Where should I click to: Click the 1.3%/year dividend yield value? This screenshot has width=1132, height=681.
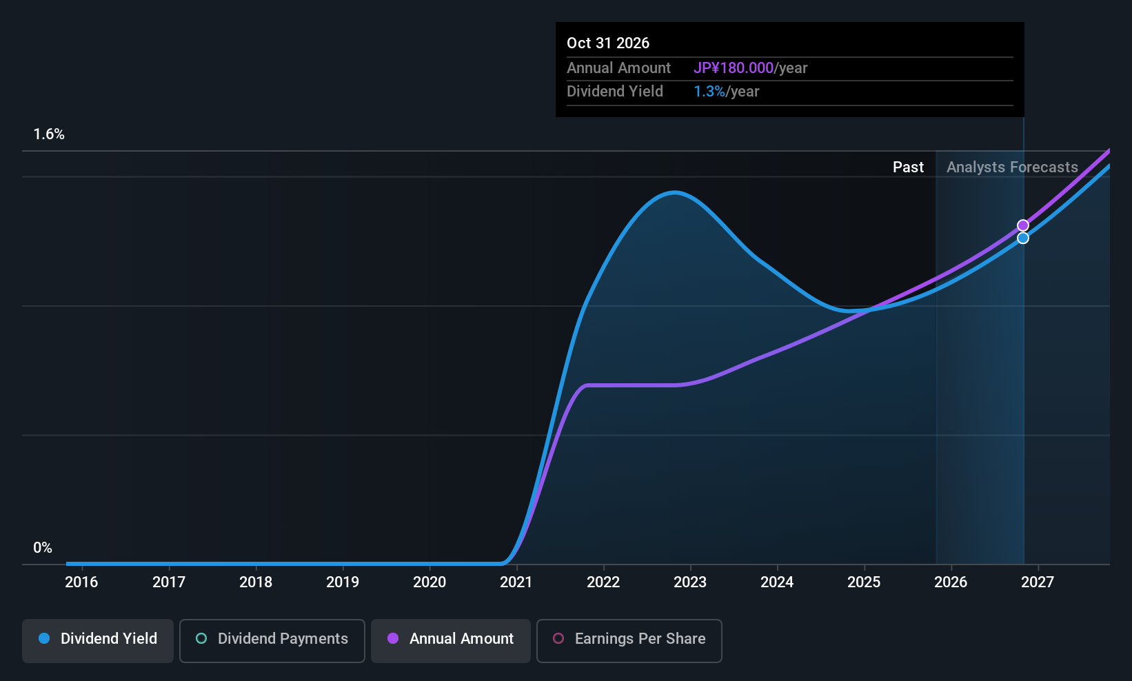[x=726, y=92]
